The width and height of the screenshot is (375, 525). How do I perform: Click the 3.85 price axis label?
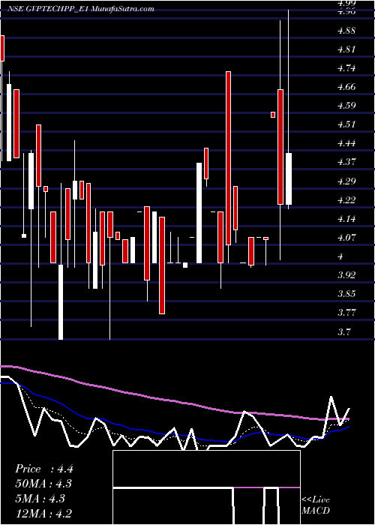(346, 294)
